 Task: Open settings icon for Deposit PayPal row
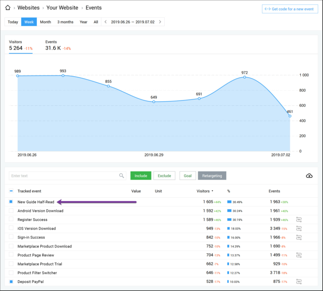tap(299, 281)
